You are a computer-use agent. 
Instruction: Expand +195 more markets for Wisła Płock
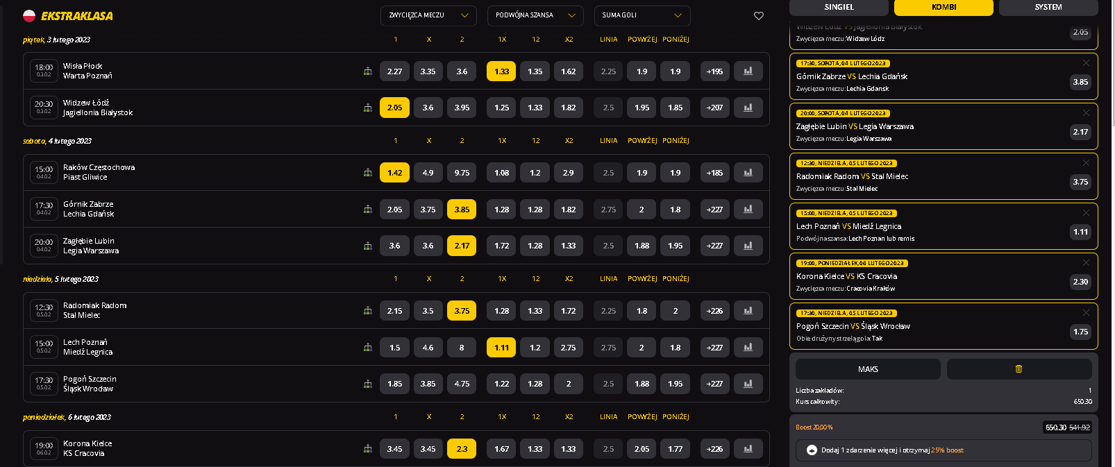(714, 71)
